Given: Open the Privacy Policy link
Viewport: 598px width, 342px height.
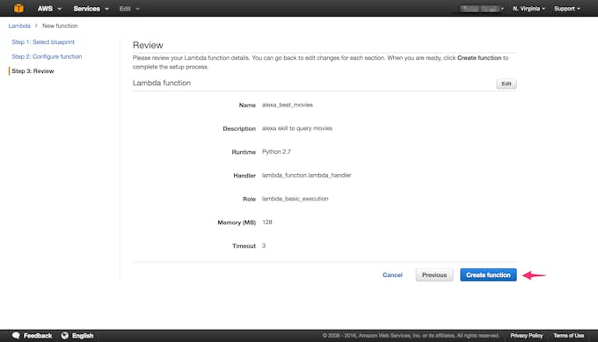Looking at the screenshot, I should point(526,336).
